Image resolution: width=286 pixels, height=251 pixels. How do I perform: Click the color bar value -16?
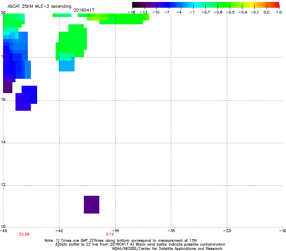pyautogui.click(x=131, y=12)
